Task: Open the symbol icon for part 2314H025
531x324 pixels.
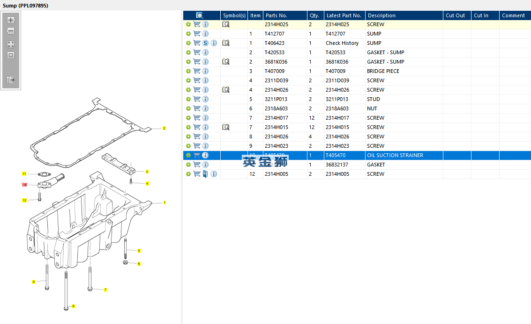Action: pyautogui.click(x=226, y=24)
